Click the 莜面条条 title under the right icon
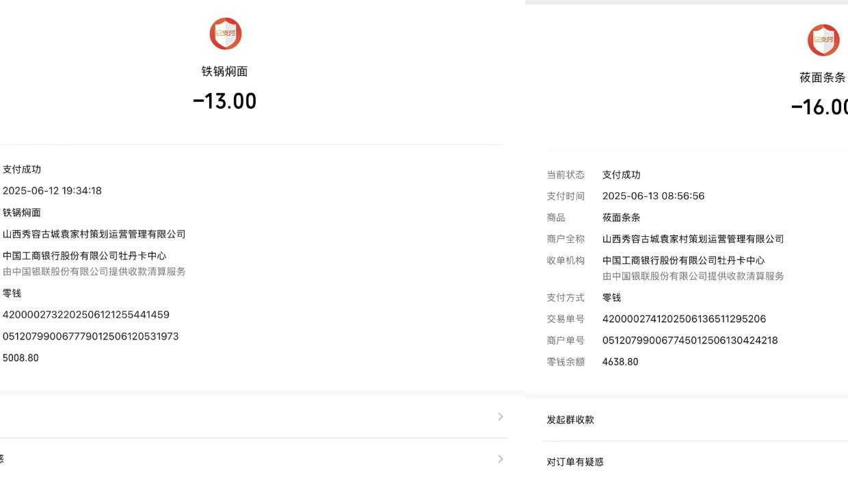848x477 pixels. (822, 78)
